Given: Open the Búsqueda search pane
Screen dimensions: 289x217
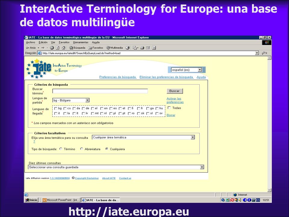Looking at the screenshot, I should [x=77, y=48].
